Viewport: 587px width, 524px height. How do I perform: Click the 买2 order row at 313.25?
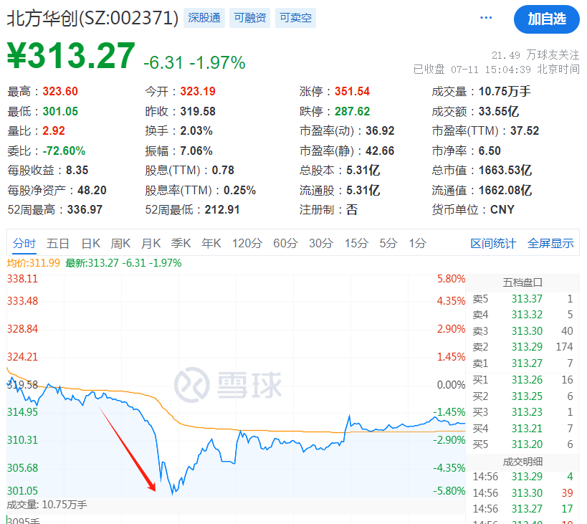coord(522,396)
